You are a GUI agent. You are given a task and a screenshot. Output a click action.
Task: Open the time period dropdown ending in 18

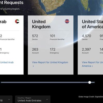tap(6, 99)
